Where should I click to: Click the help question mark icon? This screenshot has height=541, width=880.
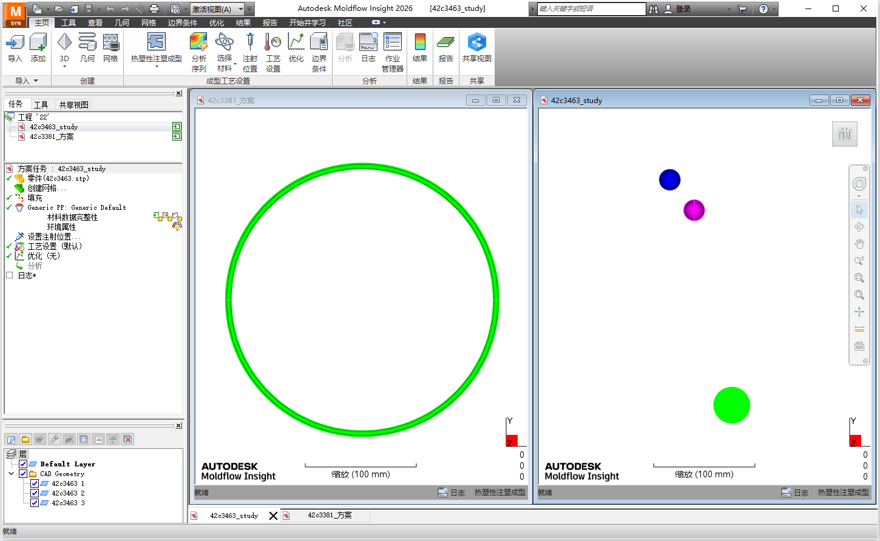(763, 9)
